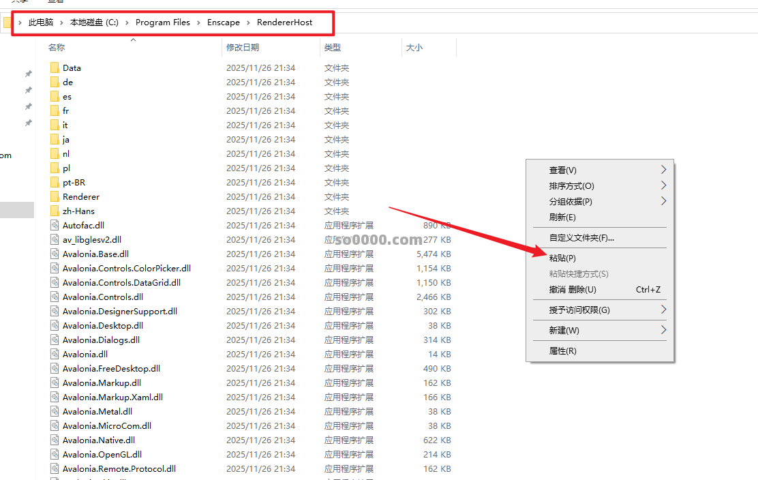Select the Avalonia.Desktop.dll file icon

55,325
